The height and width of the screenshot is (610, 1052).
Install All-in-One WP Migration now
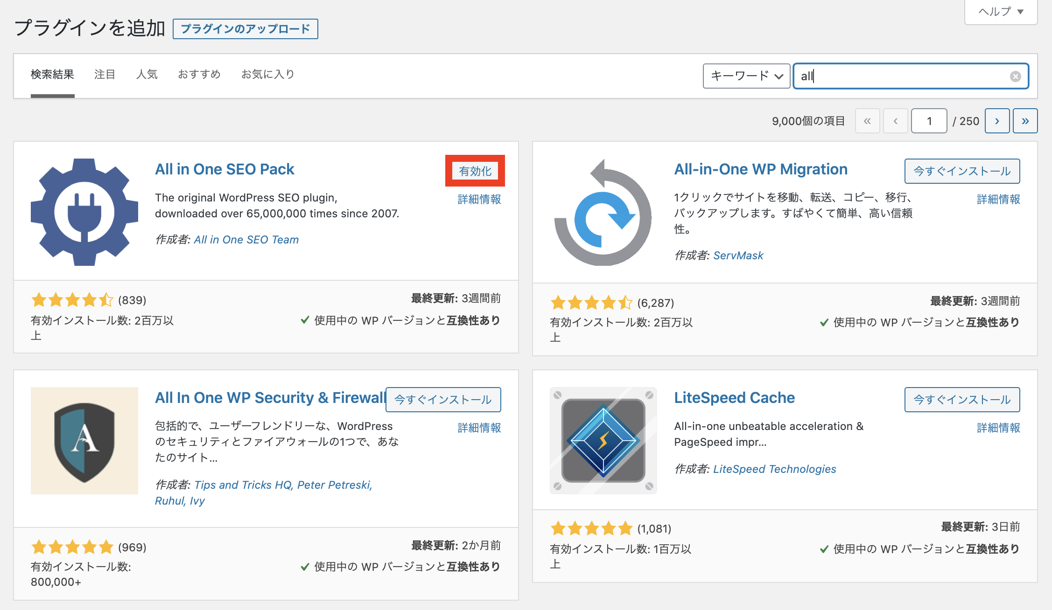coord(962,171)
